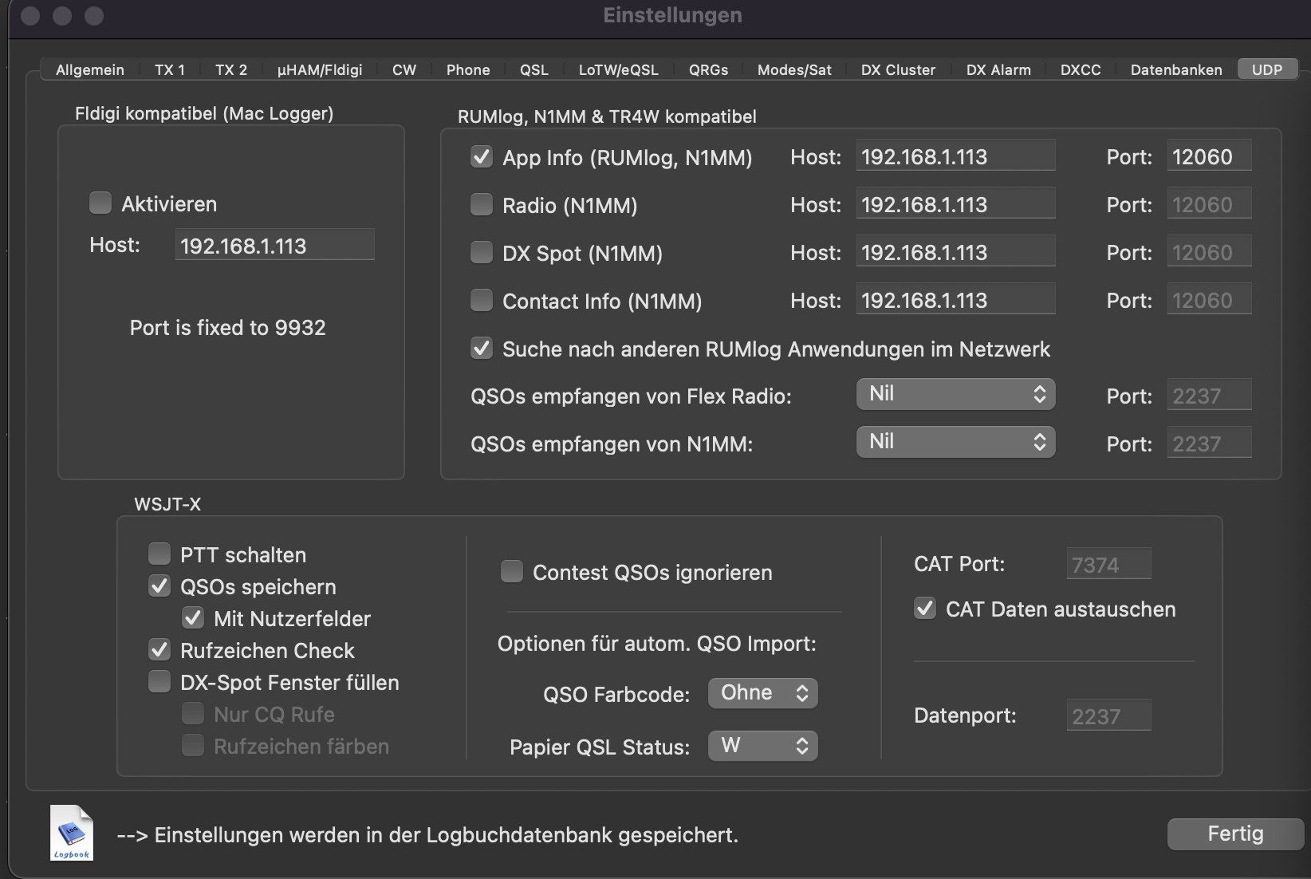
Task: Go to the CW tab
Action: (404, 69)
